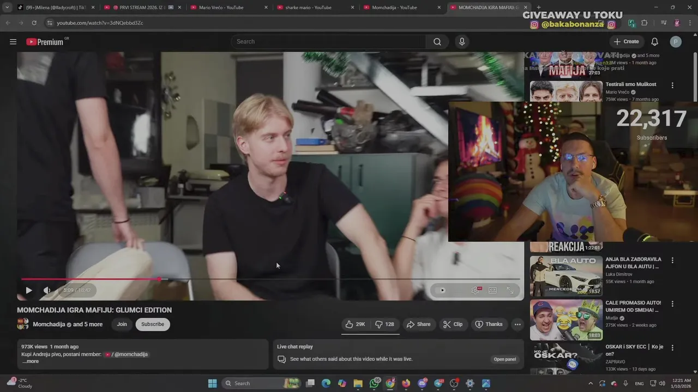Share the video
The height and width of the screenshot is (392, 698).
(418, 324)
